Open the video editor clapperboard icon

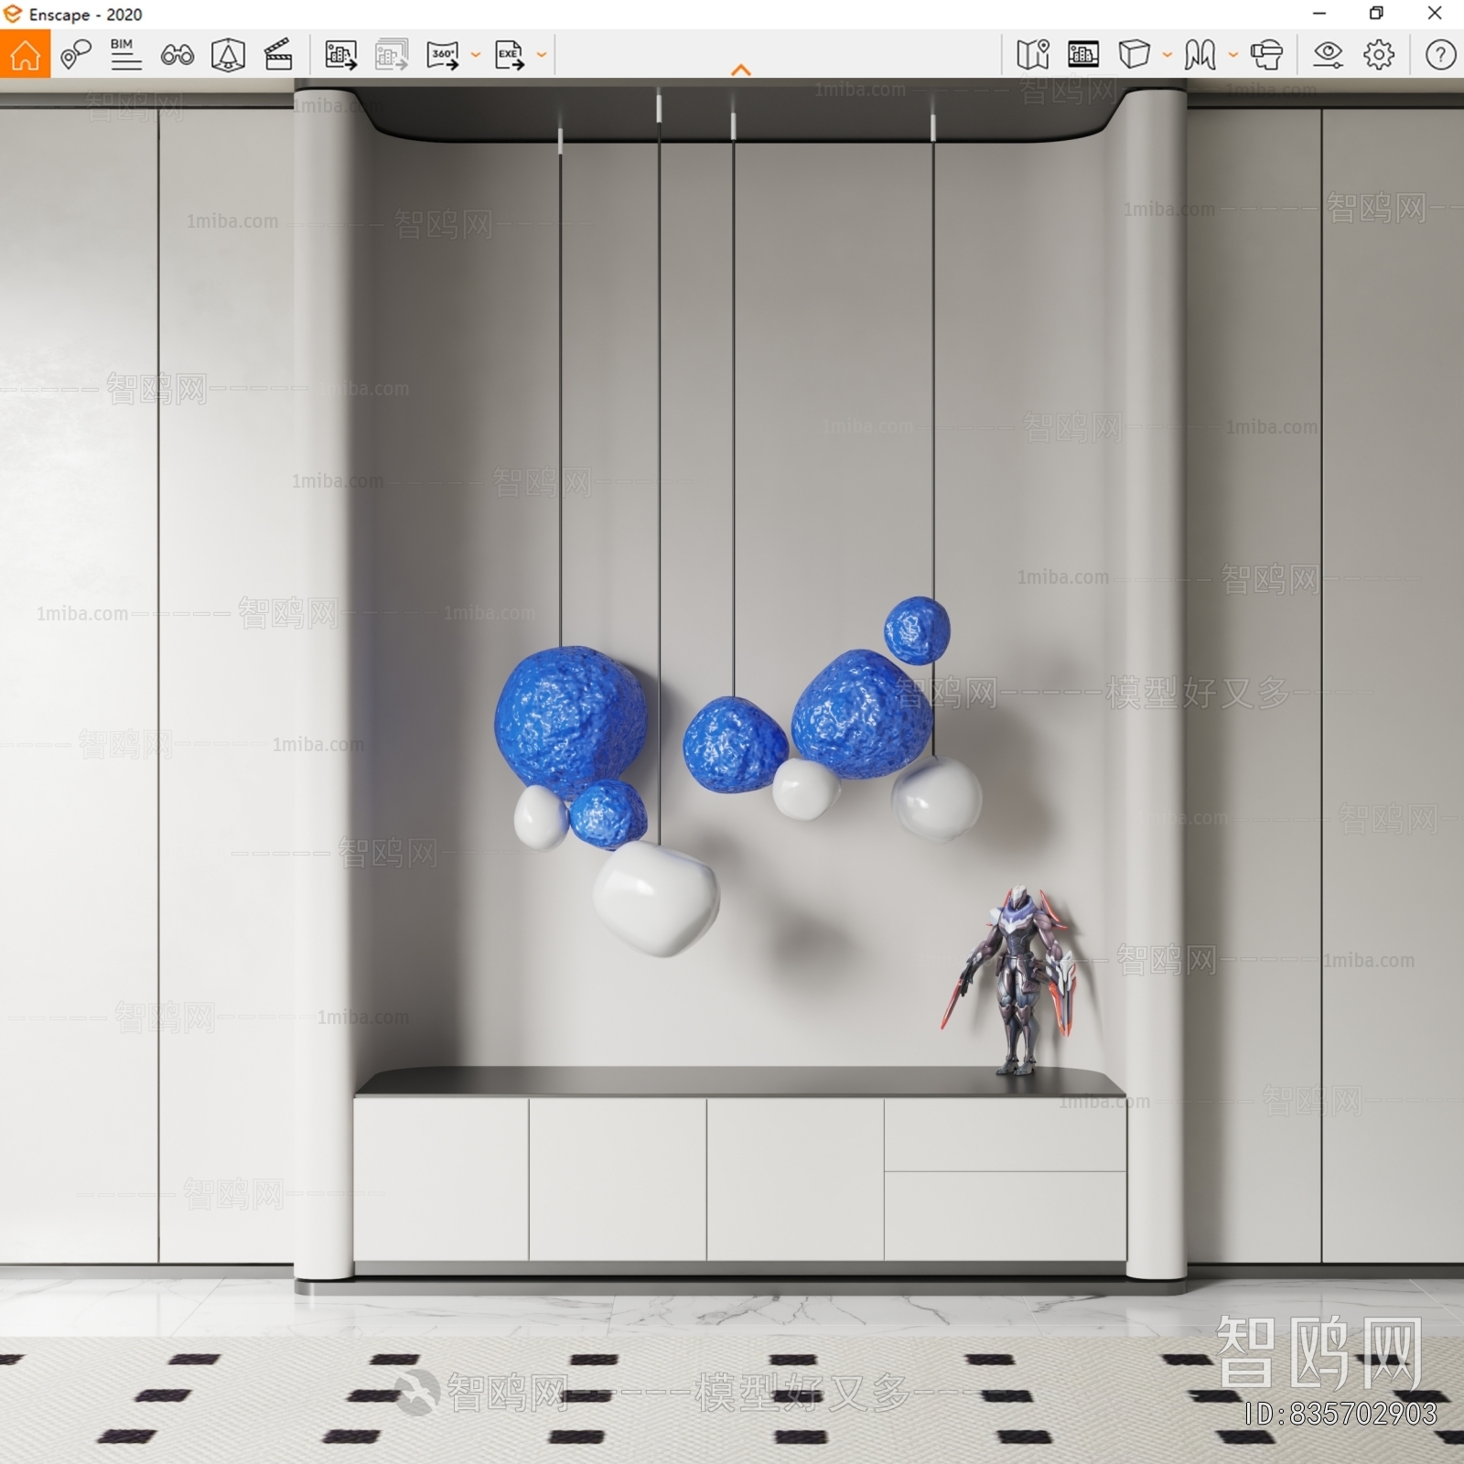(x=278, y=55)
